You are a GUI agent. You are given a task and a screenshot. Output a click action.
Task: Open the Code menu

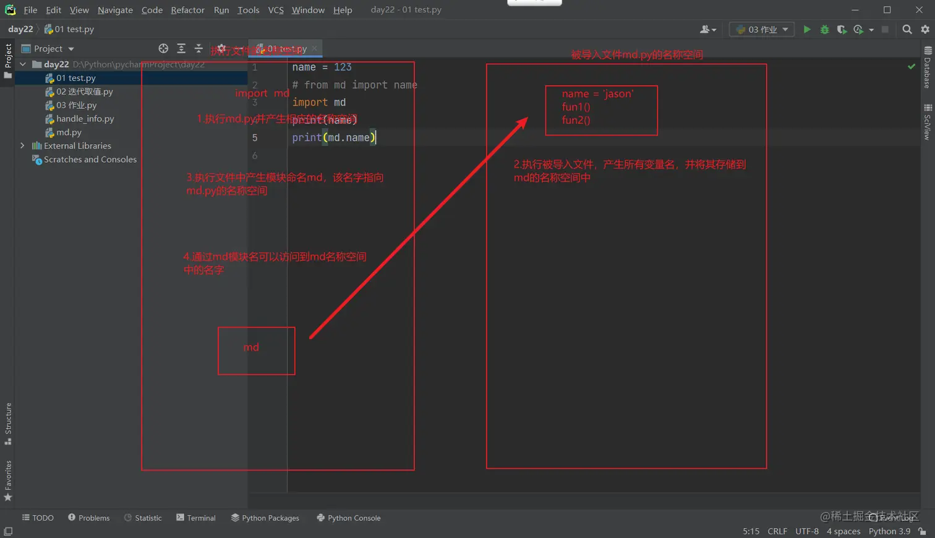[152, 10]
